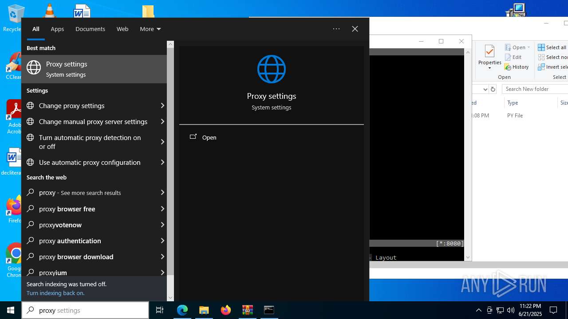Expand Turn automatic proxy detection arrow
The width and height of the screenshot is (568, 319).
click(x=162, y=142)
